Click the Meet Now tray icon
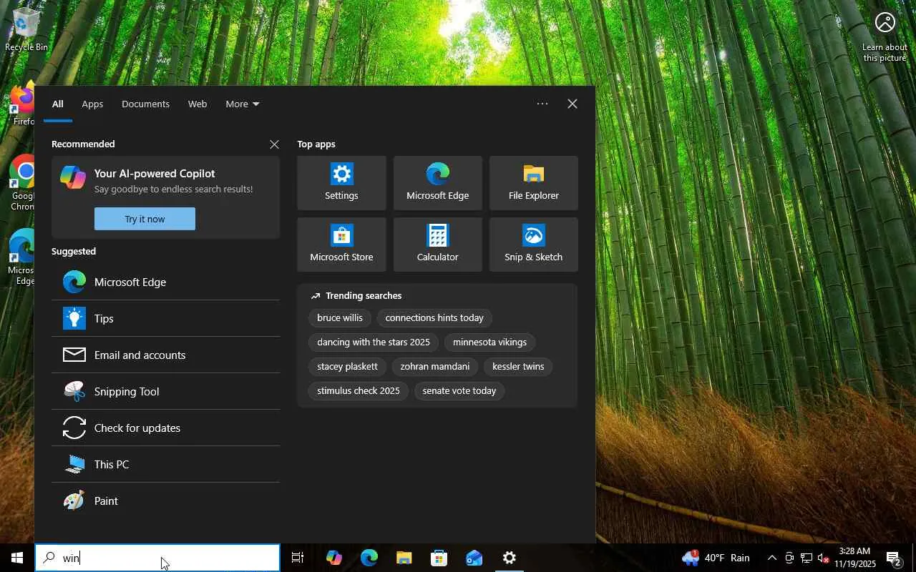The width and height of the screenshot is (916, 572). click(789, 558)
